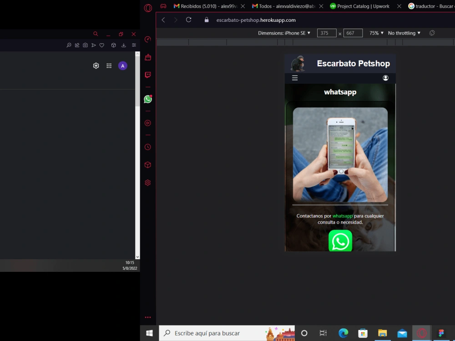Open the Player icon in sidebar

coord(148,123)
